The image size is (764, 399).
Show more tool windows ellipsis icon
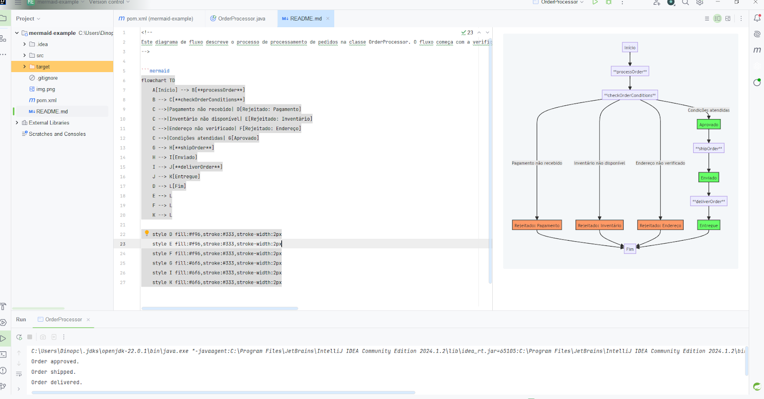tap(3, 54)
